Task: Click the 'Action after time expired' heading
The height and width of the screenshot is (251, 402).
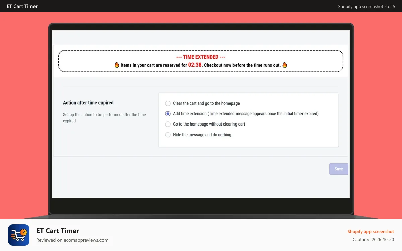Action: pyautogui.click(x=88, y=103)
